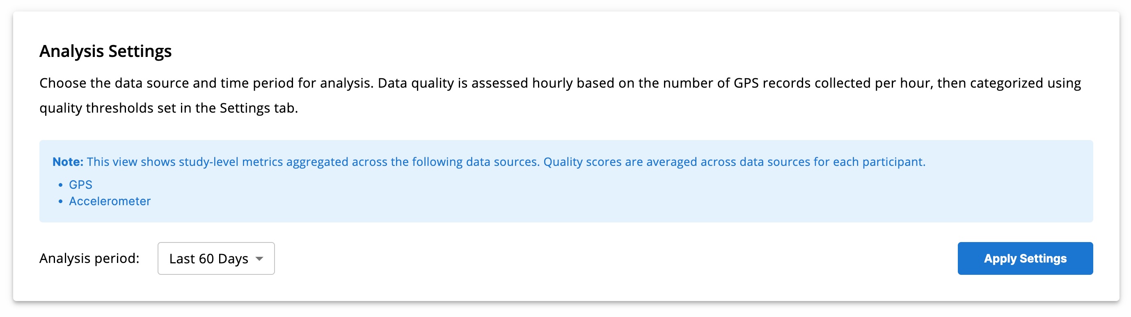1131x317 pixels.
Task: Click the caret arrow beside Last 60 Days
Action: pos(259,259)
